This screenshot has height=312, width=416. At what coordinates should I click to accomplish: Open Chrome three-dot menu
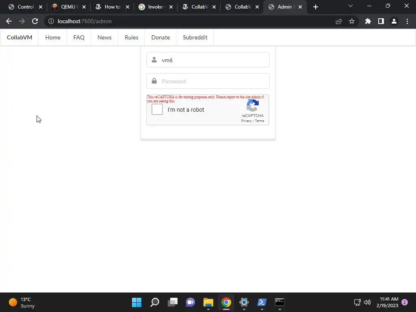pyautogui.click(x=407, y=21)
